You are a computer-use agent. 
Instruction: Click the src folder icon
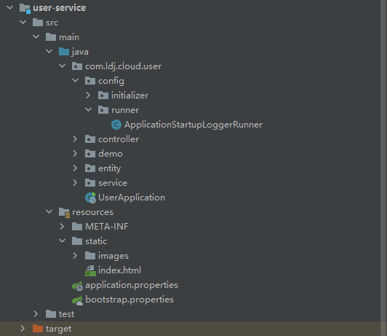point(38,23)
